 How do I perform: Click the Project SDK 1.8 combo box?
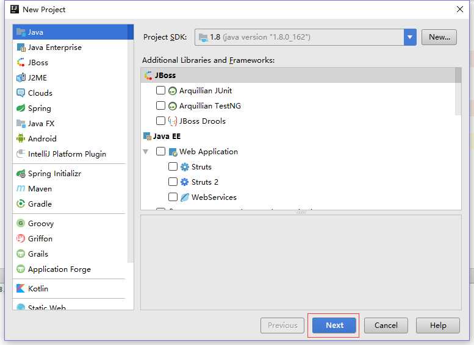click(305, 37)
